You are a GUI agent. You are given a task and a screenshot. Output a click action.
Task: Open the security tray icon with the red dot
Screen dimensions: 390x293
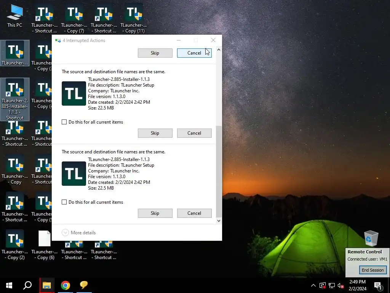tap(322, 285)
